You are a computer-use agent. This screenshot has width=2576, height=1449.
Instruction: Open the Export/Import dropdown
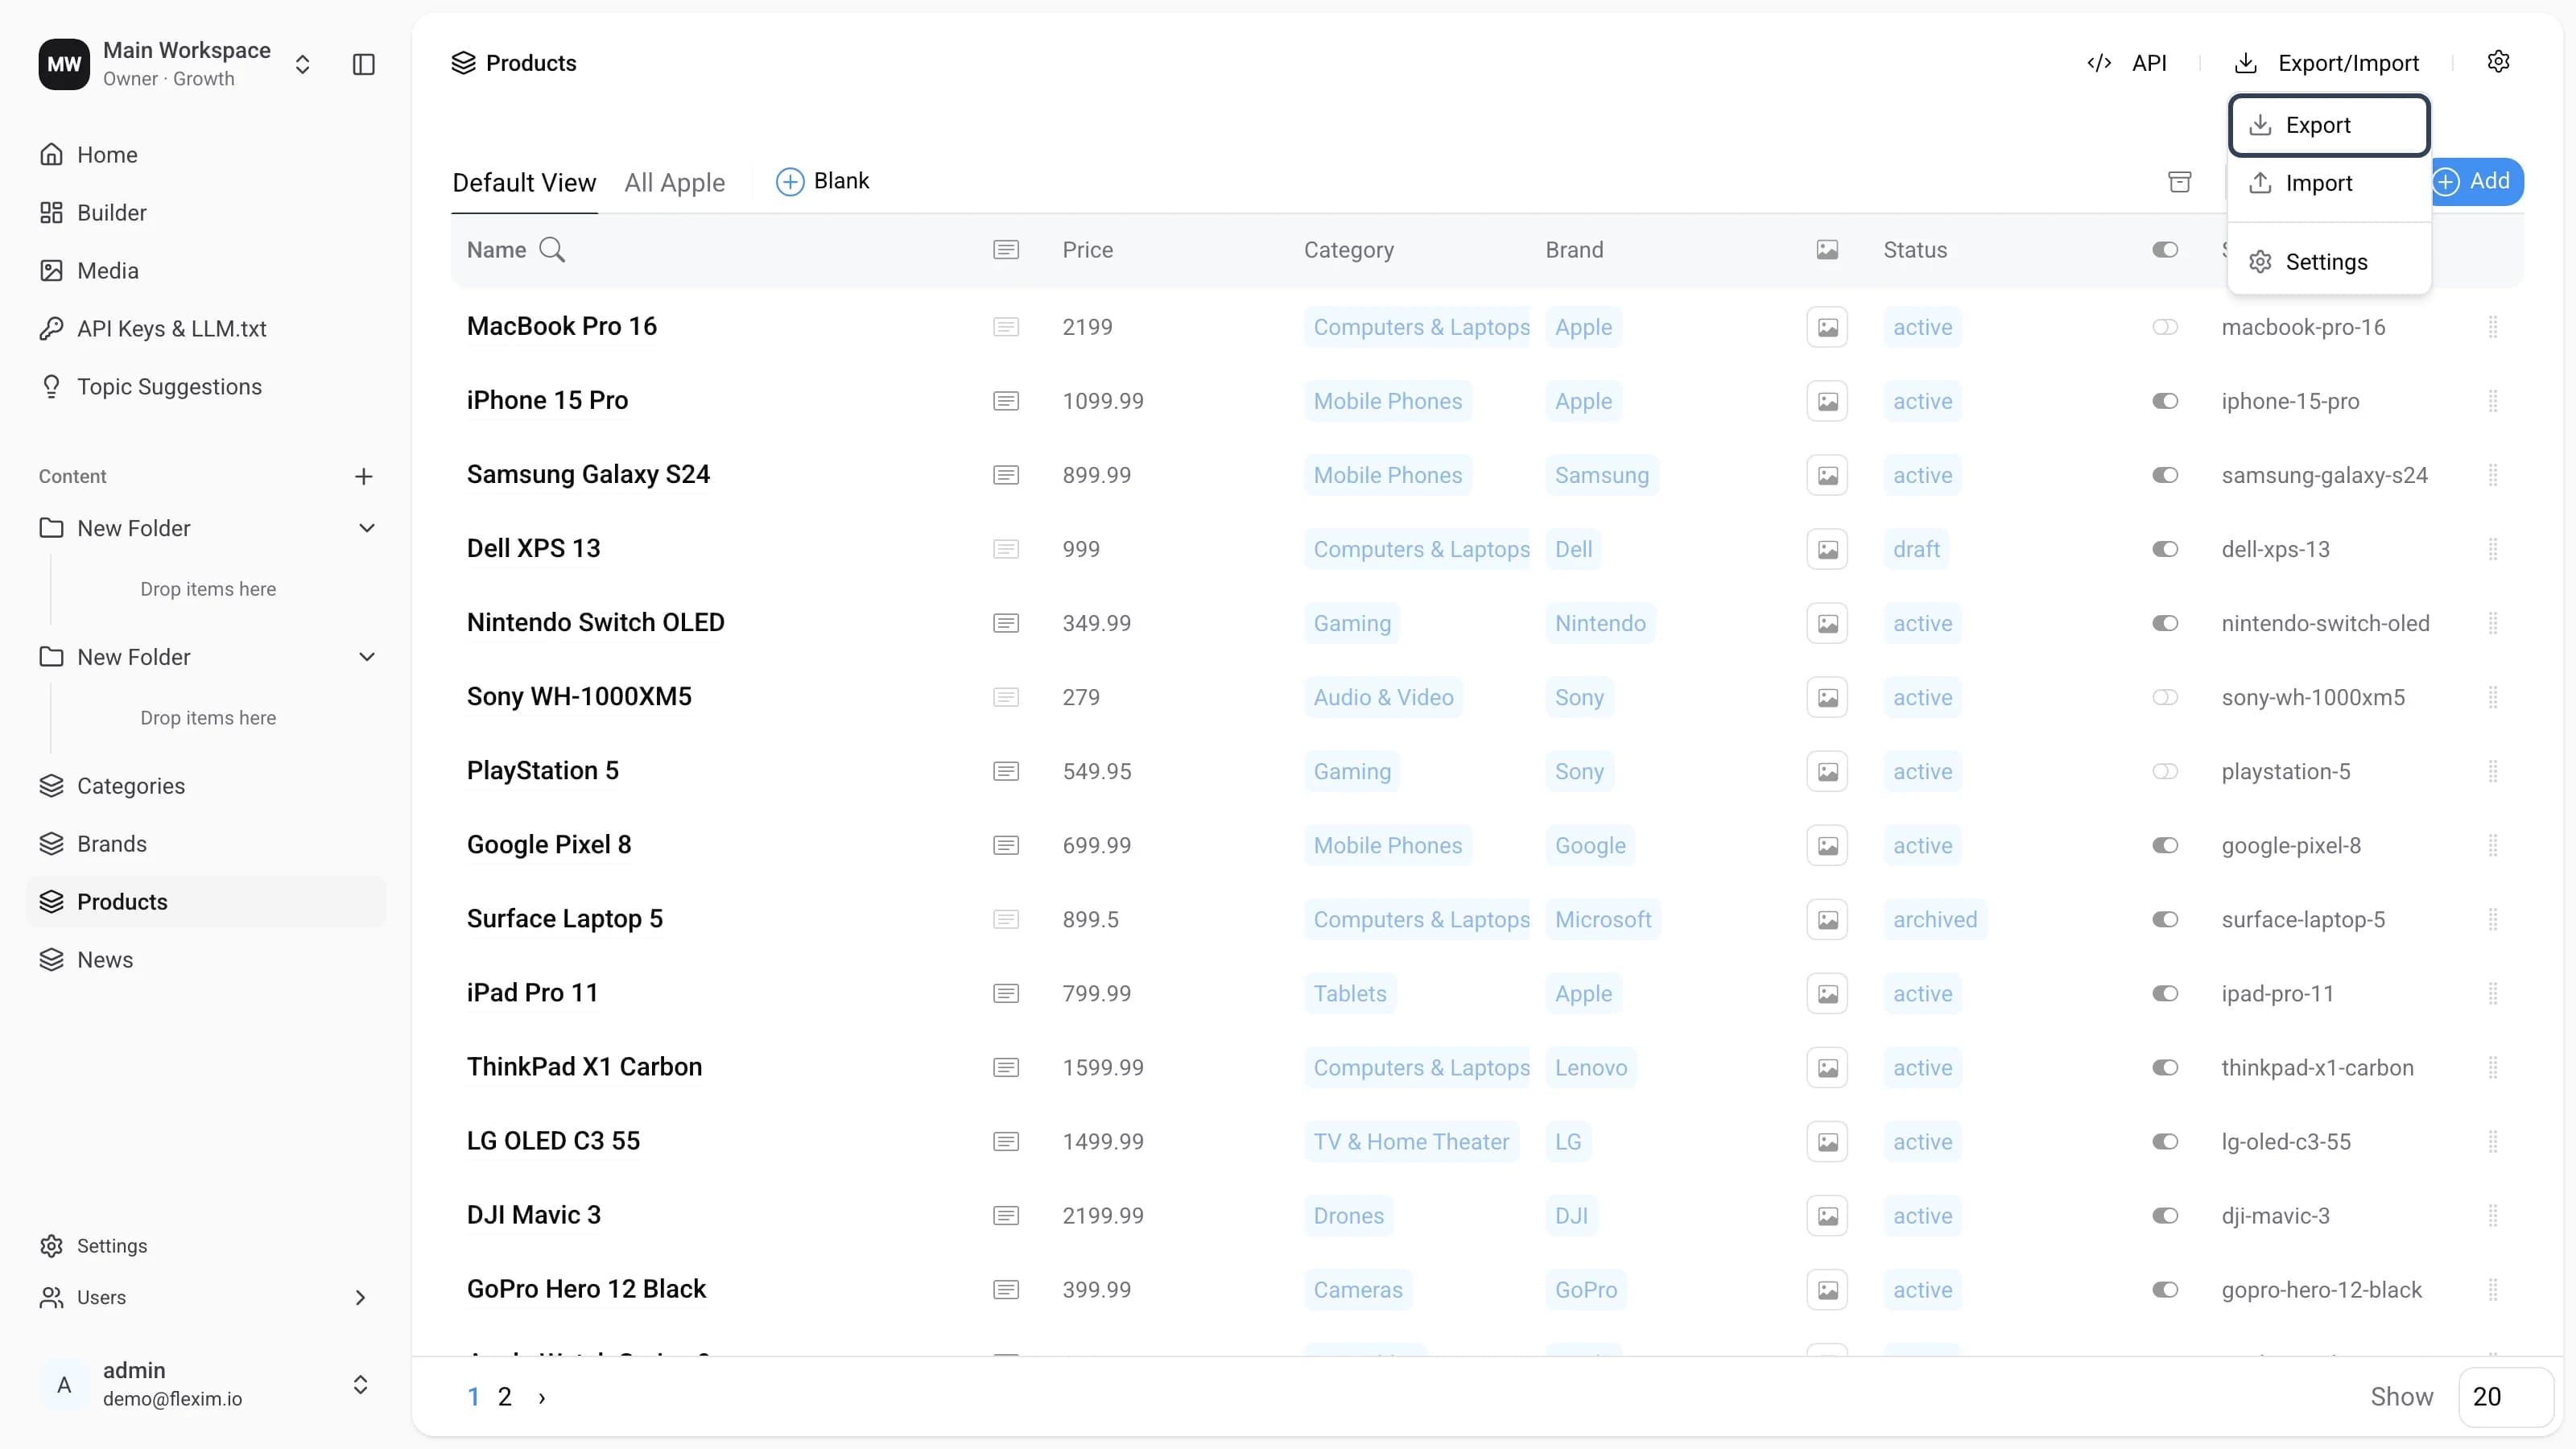pyautogui.click(x=2327, y=63)
